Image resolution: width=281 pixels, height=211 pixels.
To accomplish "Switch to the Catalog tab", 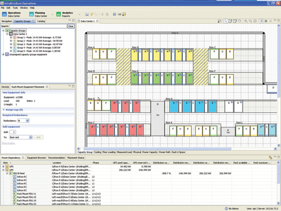I will 41,21.
